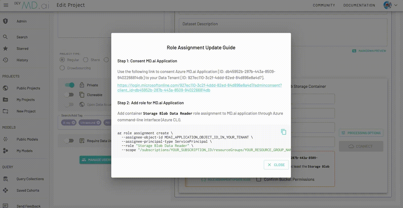Enable the Cloneable toggle switch
The width and height of the screenshot is (403, 208).
[69, 95]
